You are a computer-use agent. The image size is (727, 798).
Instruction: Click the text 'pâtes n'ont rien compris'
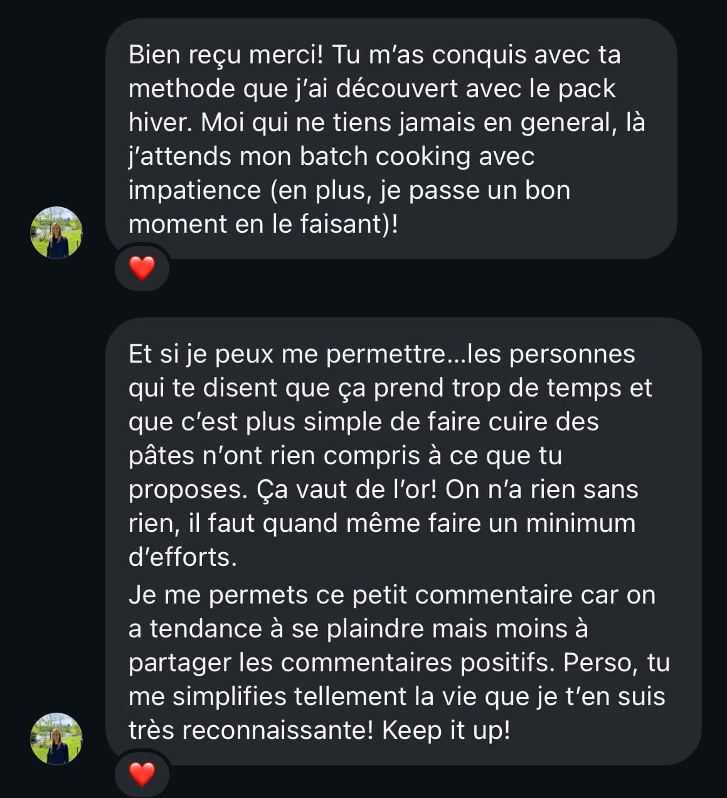pos(274,455)
